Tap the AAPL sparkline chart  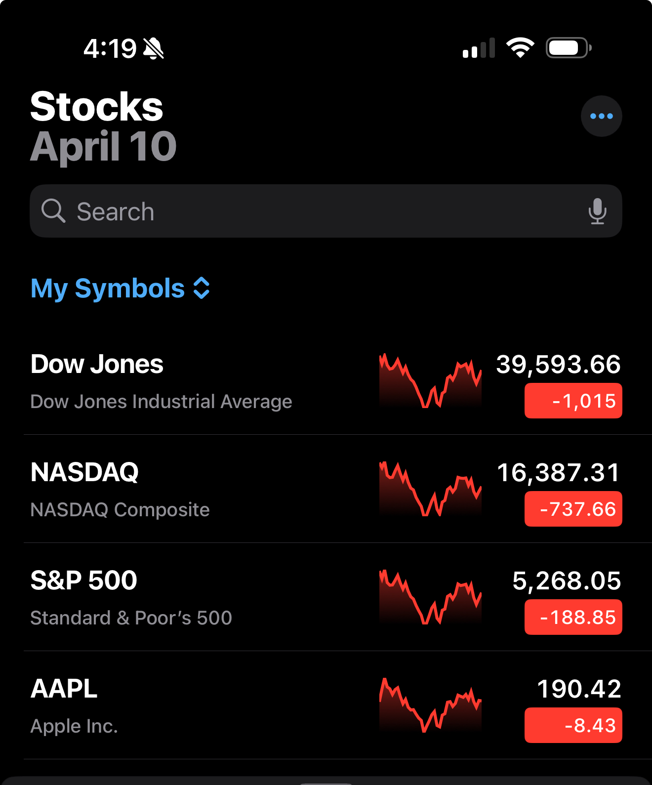click(430, 705)
